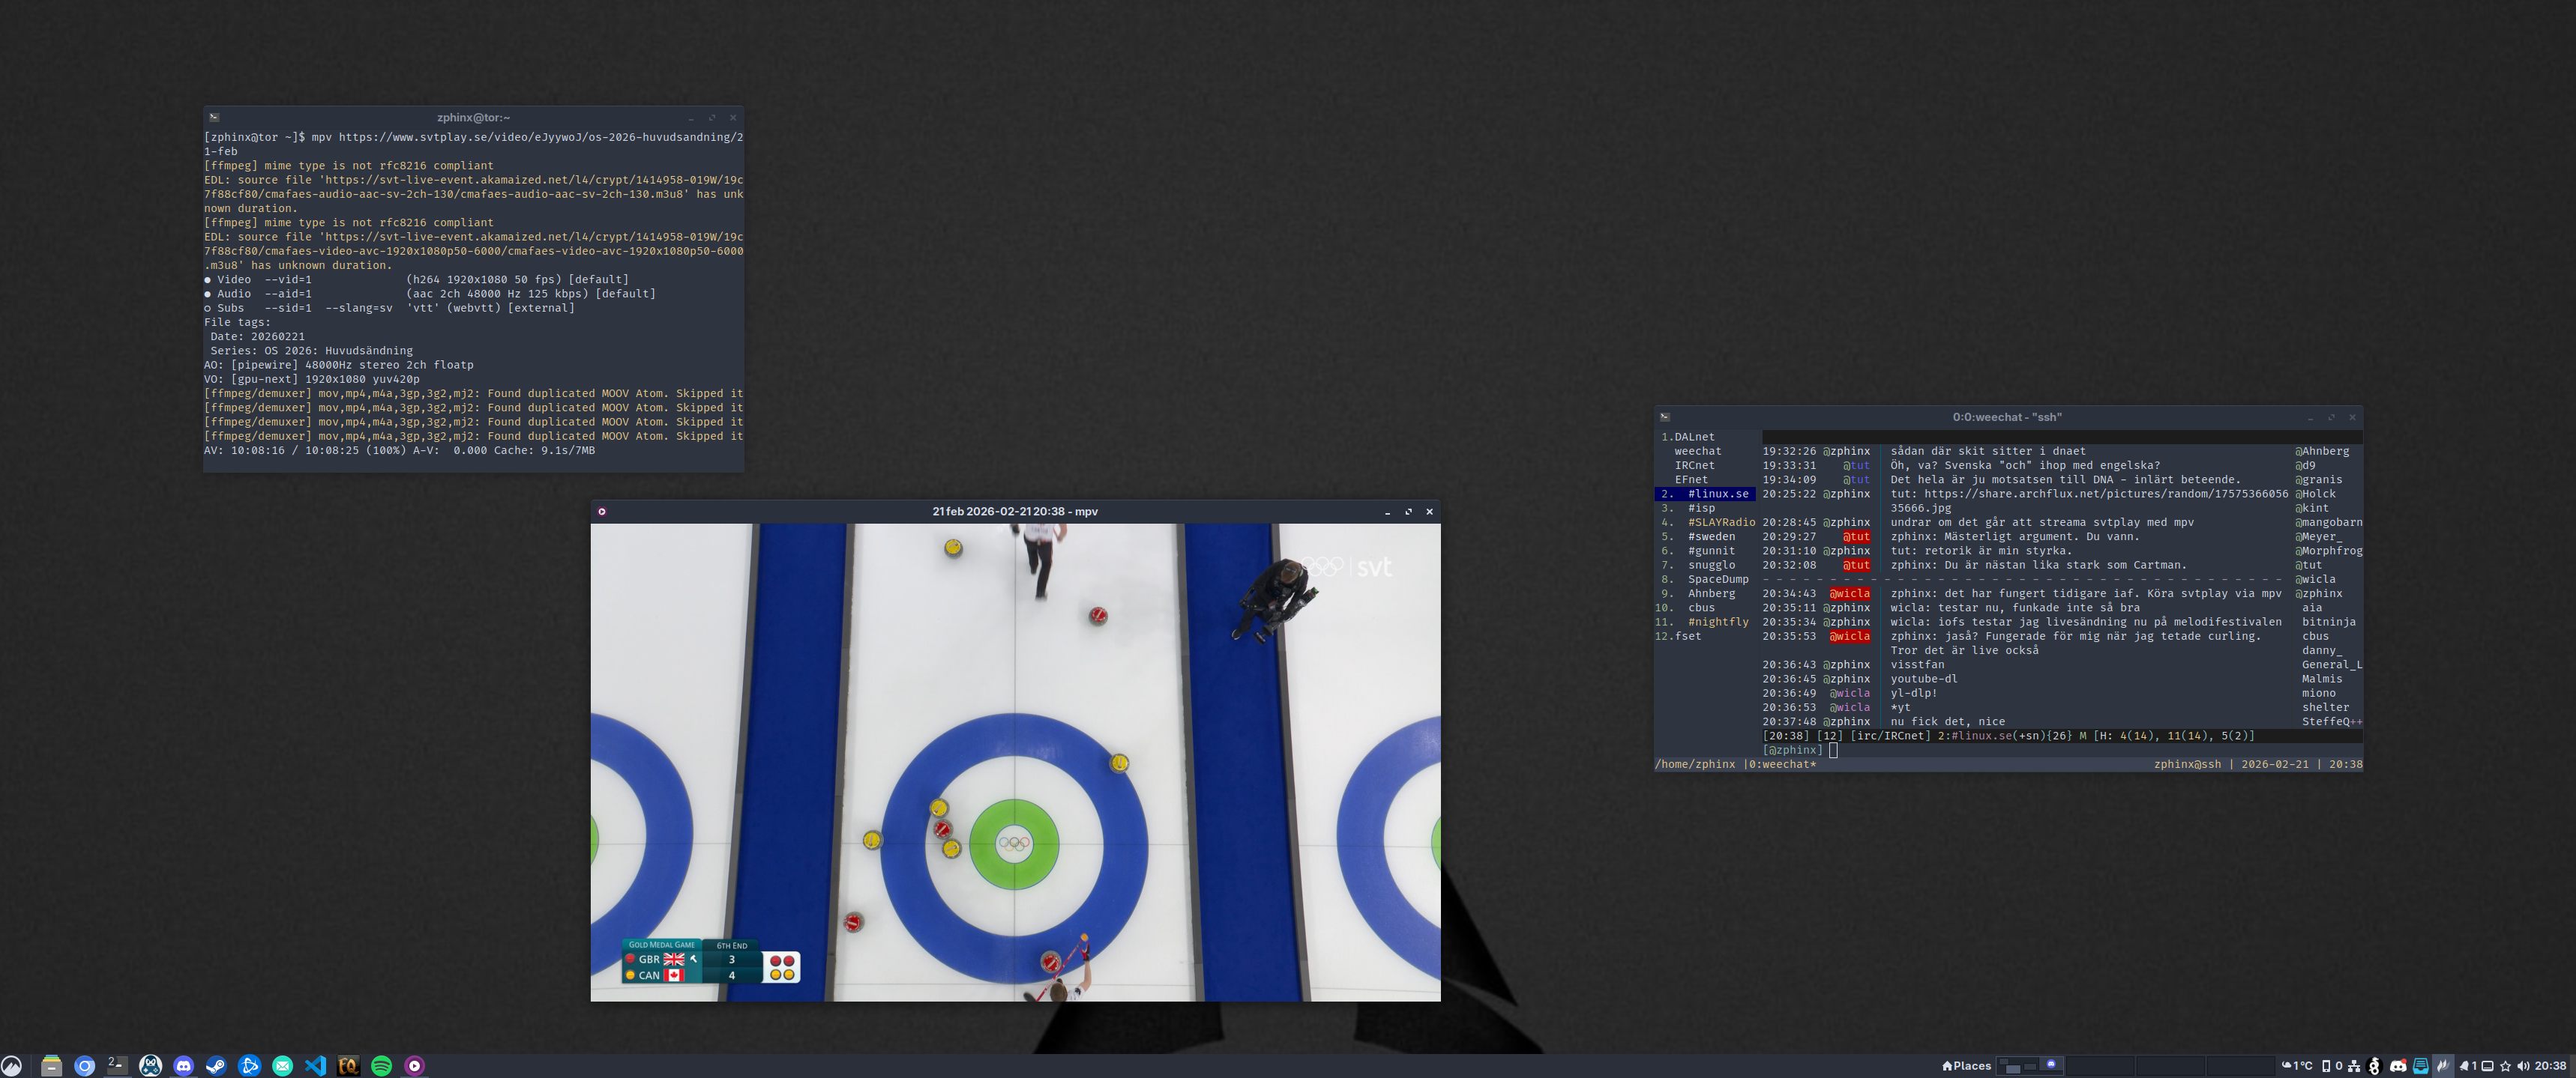Click the mail client panel icon

[x=282, y=1066]
